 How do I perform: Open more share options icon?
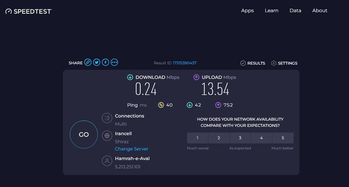[114, 62]
